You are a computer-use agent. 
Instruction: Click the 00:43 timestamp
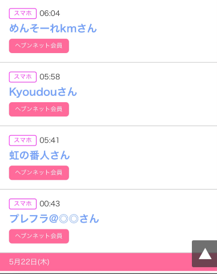coord(50,204)
